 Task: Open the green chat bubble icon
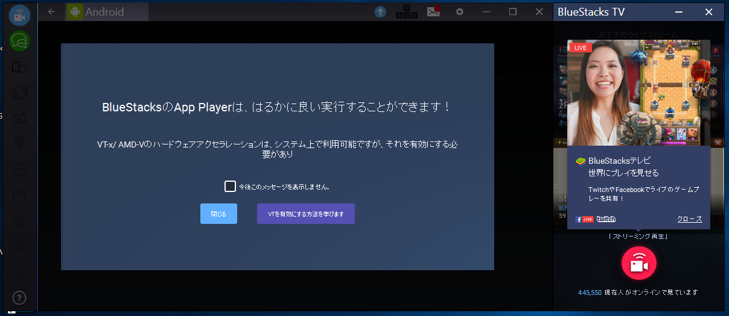click(20, 41)
